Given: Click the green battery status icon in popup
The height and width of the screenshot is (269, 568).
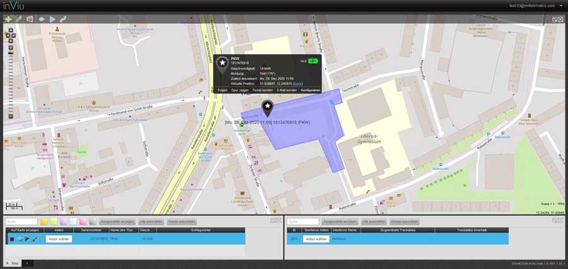Looking at the screenshot, I should pos(313,61).
